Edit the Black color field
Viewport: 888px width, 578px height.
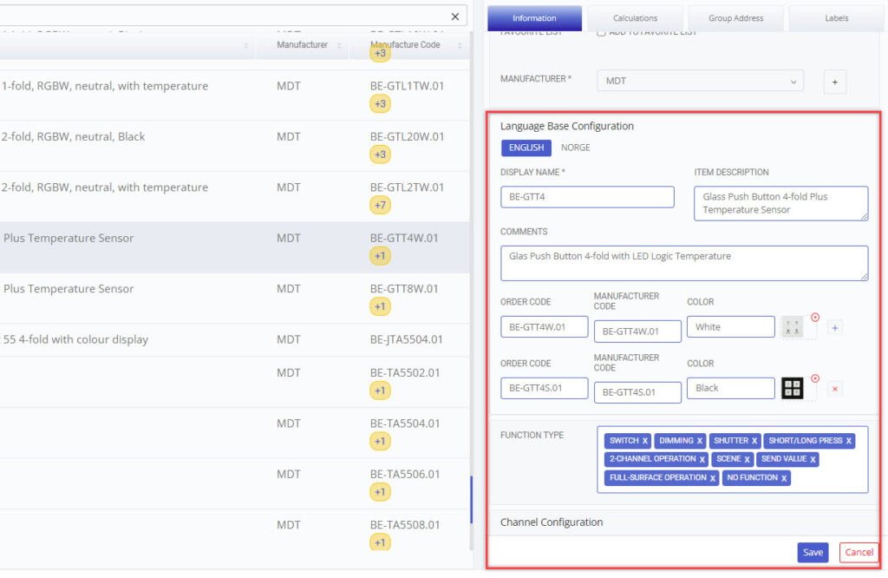point(730,388)
